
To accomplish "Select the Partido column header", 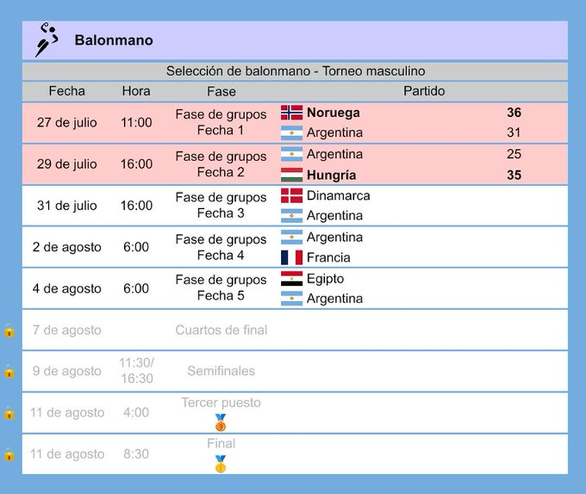I will (424, 91).
